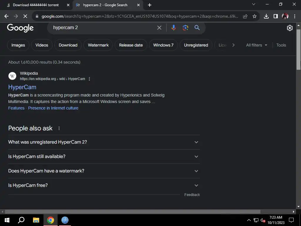Click the Google logo

tap(20, 28)
